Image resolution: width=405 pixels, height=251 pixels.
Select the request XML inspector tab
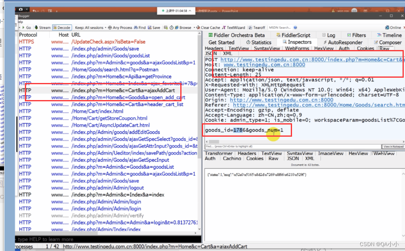tap(228, 53)
